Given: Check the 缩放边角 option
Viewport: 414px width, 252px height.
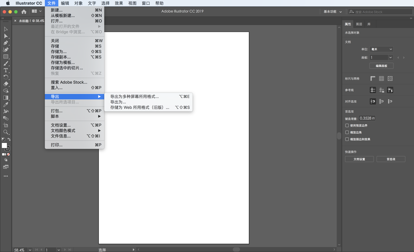Looking at the screenshot, I should 347,132.
